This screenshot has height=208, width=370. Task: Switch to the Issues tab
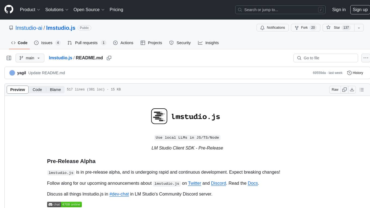click(47, 43)
